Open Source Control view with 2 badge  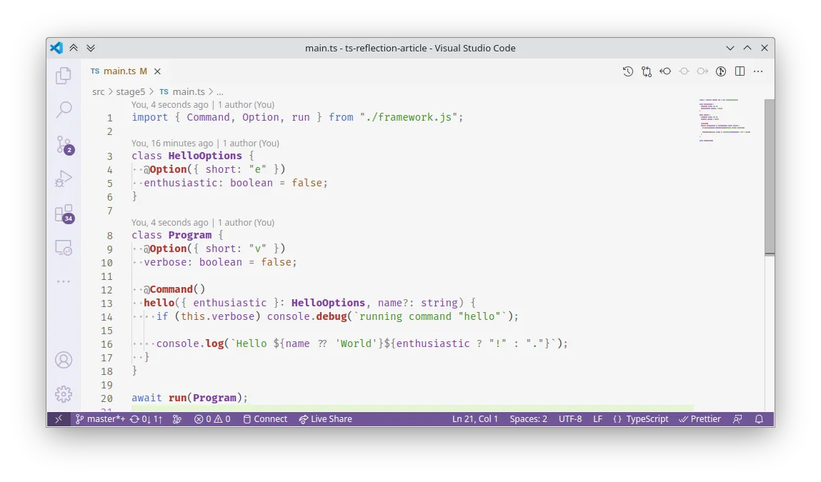point(64,145)
